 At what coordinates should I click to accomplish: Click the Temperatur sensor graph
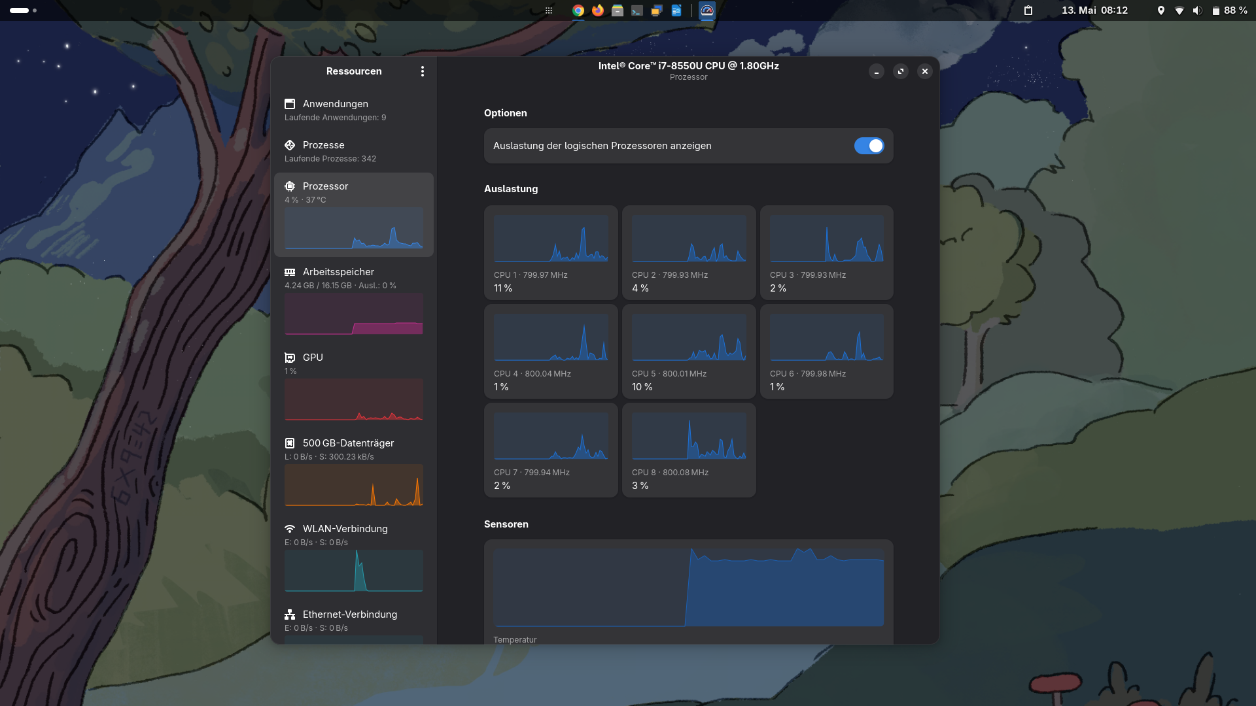688,586
